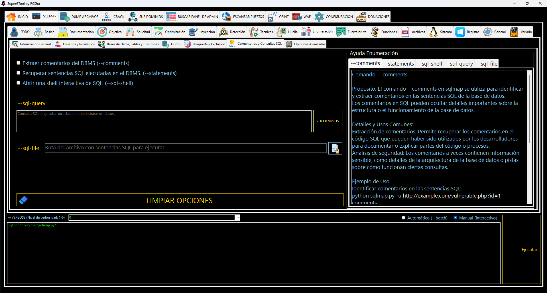
Task: Select Automático (--batch) radio button
Action: [x=403, y=218]
